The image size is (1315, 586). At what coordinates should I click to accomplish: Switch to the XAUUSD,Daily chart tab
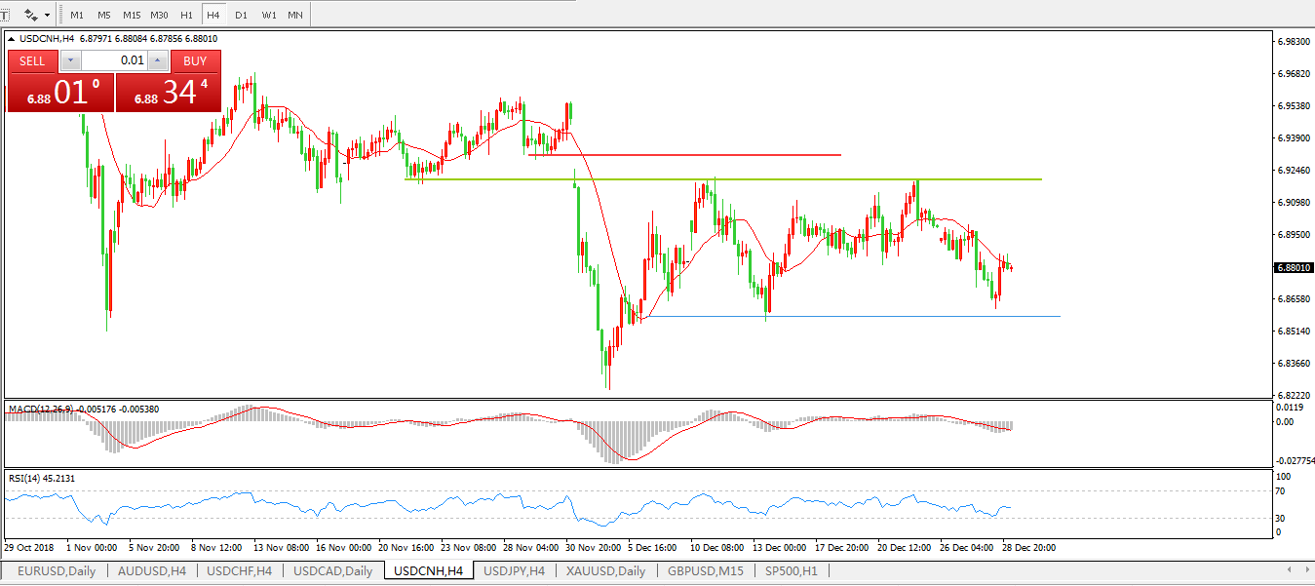[605, 570]
